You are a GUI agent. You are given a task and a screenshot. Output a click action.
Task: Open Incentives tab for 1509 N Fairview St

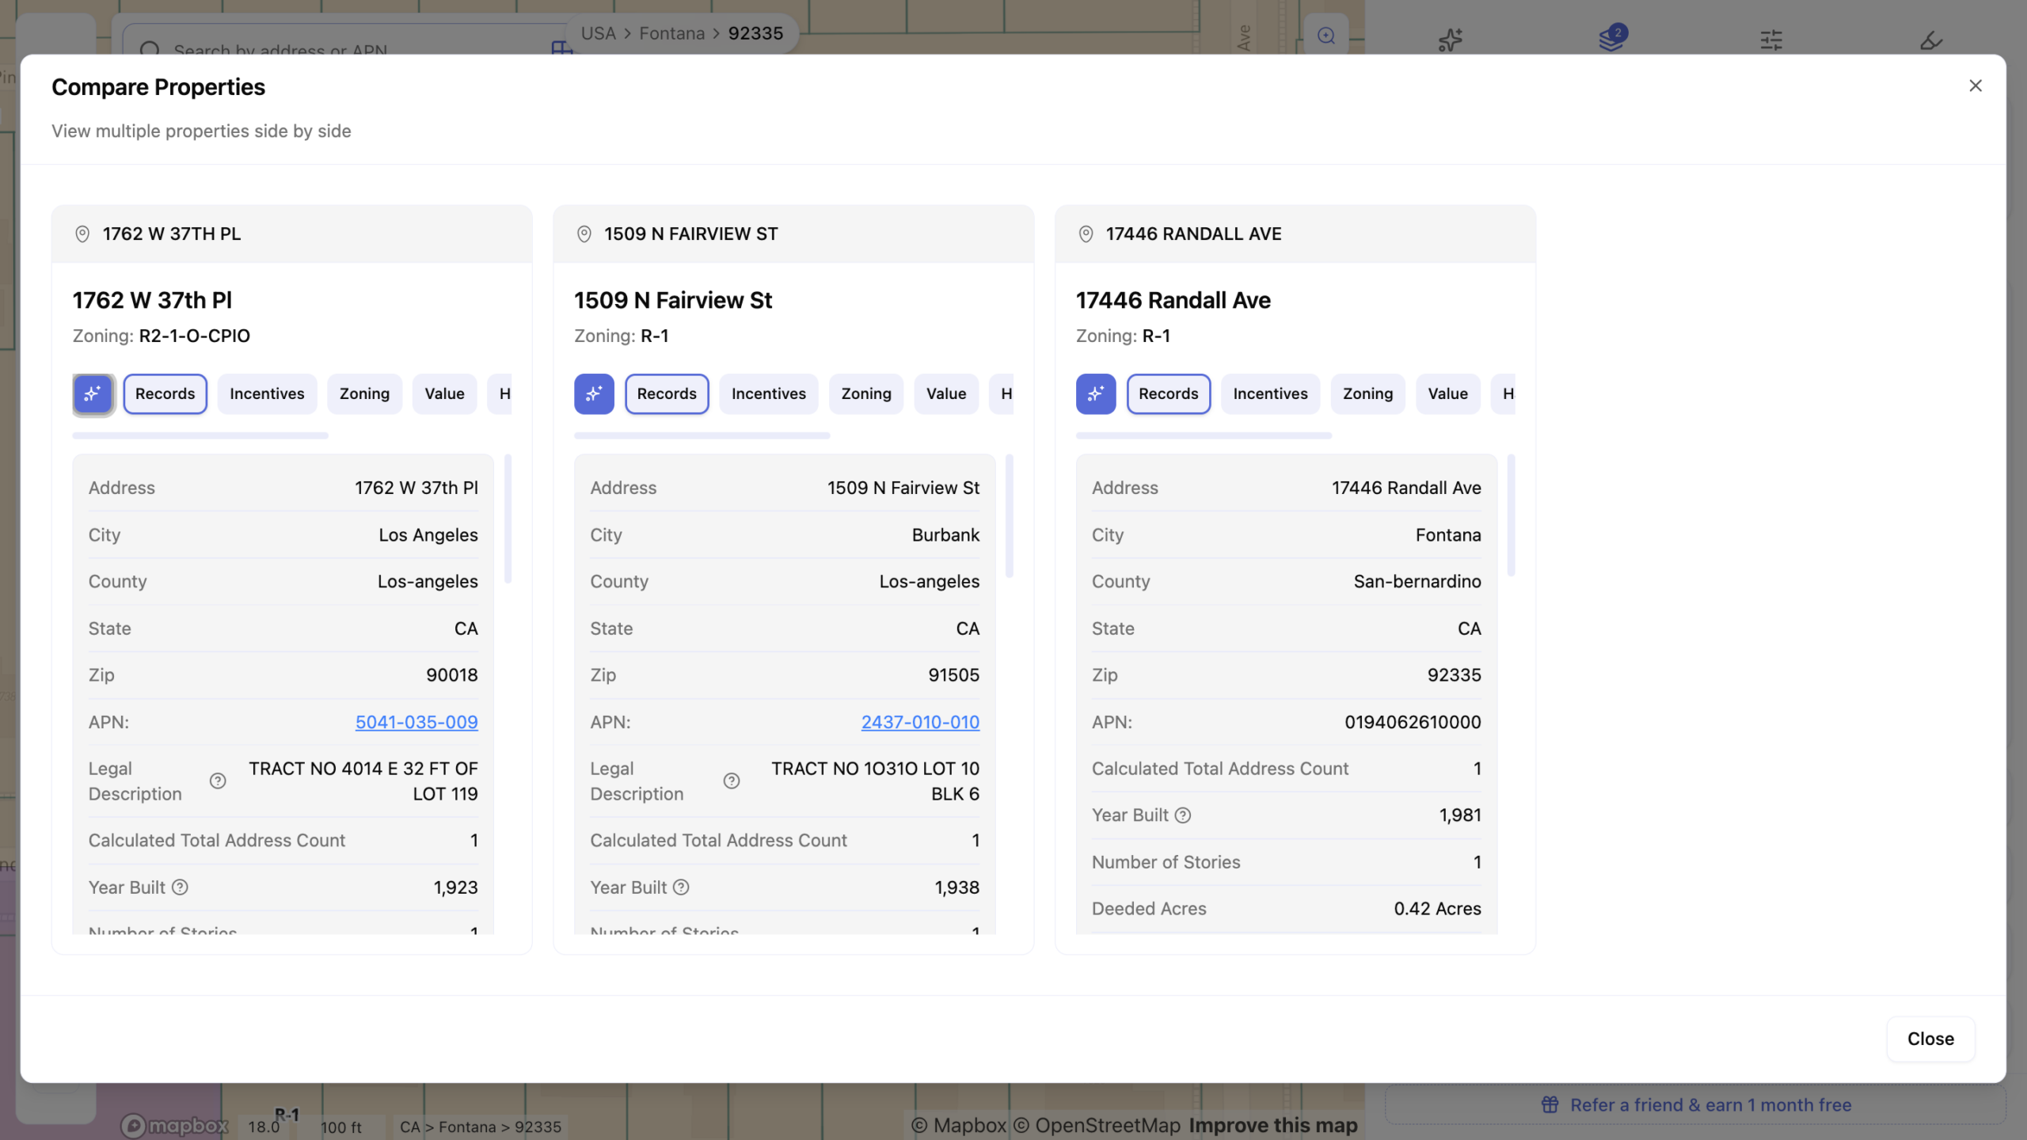(768, 393)
